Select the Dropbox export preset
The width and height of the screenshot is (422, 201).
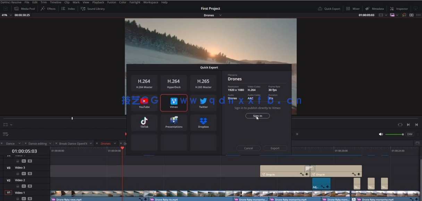203,122
